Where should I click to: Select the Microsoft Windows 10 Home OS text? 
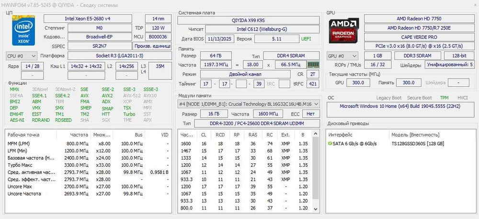coord(400,106)
